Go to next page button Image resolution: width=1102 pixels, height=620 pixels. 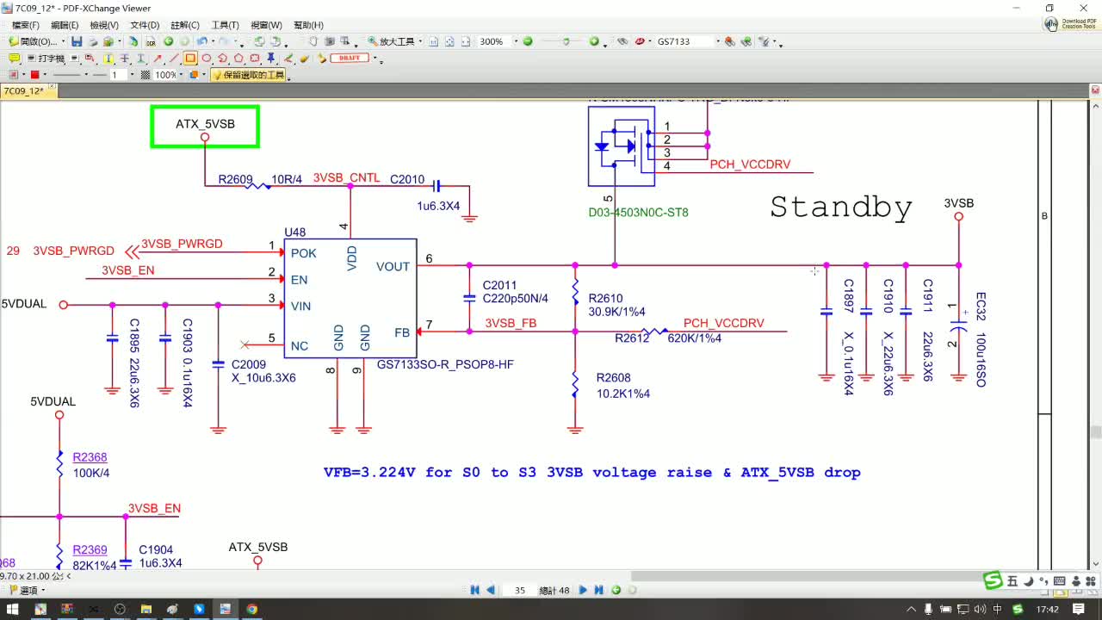583,590
